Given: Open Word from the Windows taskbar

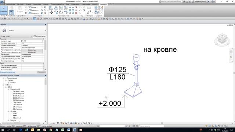Looking at the screenshot, I should [x=69, y=130].
